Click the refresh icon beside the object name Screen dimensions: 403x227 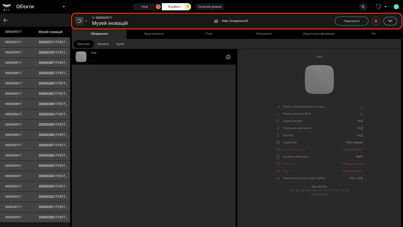click(79, 21)
